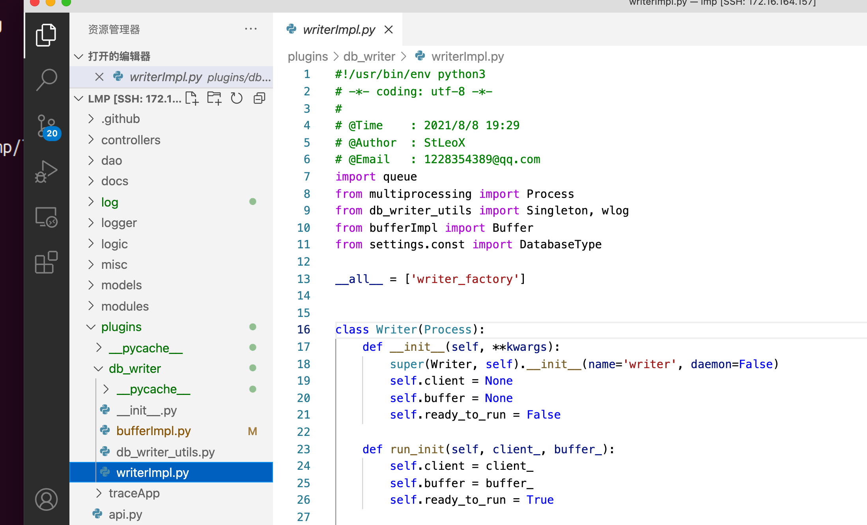
Task: Open bufferImpl.py in the file tree
Action: point(153,431)
